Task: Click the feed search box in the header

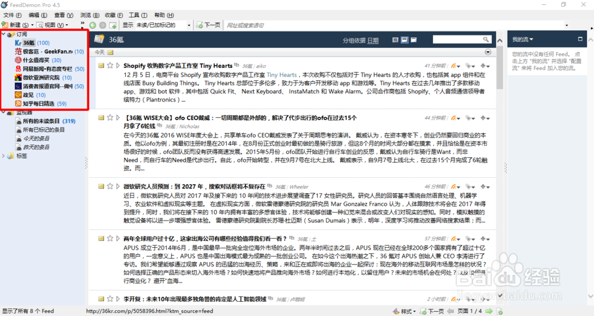Action: pos(457,39)
